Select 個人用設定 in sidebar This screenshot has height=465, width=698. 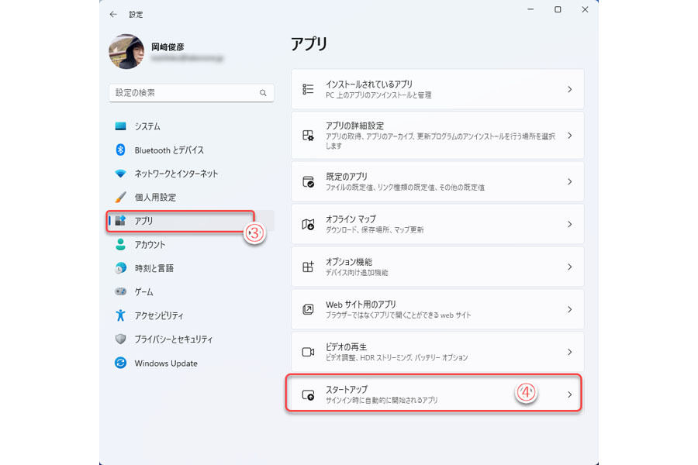[x=155, y=198]
